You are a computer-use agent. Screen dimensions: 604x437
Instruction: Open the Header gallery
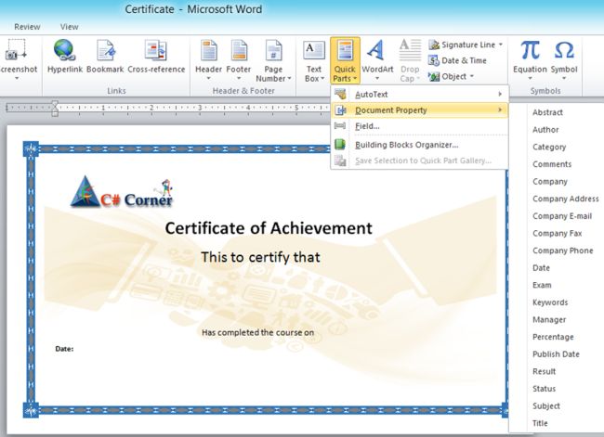pos(208,60)
